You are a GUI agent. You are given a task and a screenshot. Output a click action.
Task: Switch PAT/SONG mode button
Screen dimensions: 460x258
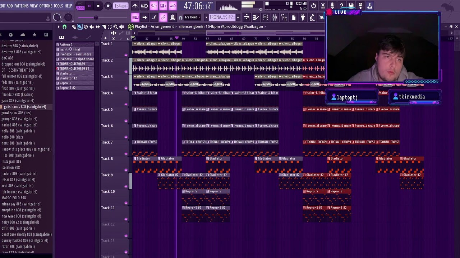(x=80, y=6)
